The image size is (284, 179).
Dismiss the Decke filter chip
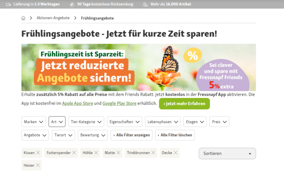click(x=175, y=153)
